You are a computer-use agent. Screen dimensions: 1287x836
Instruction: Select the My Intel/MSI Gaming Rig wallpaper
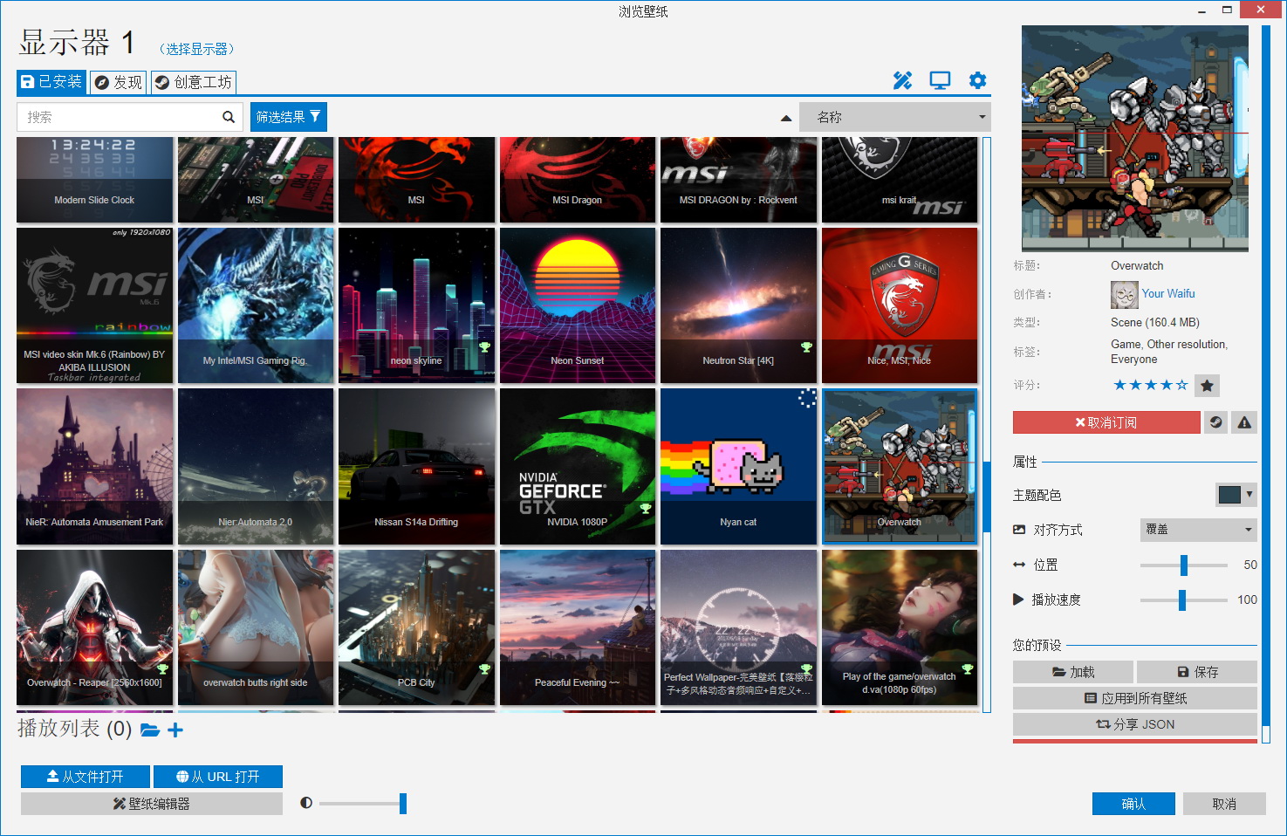(256, 305)
